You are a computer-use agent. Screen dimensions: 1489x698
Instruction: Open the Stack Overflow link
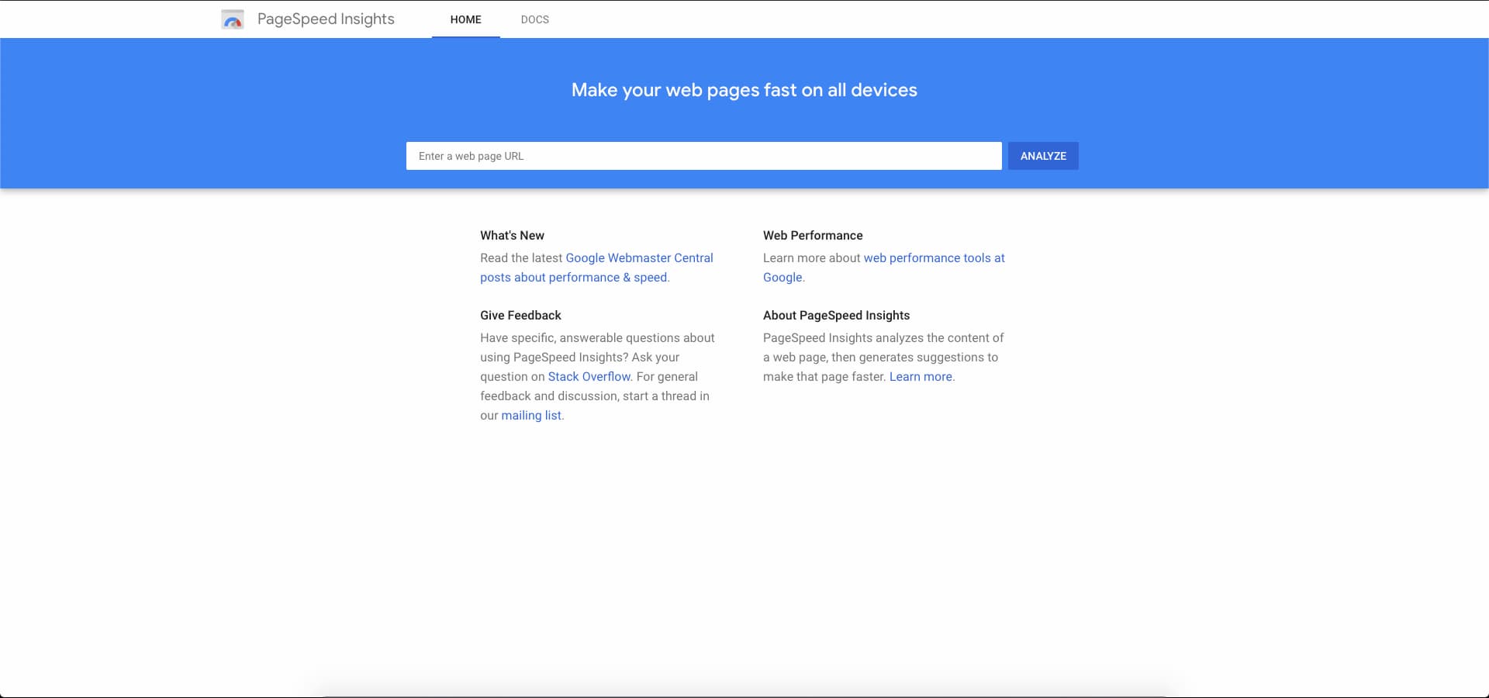[x=589, y=377]
